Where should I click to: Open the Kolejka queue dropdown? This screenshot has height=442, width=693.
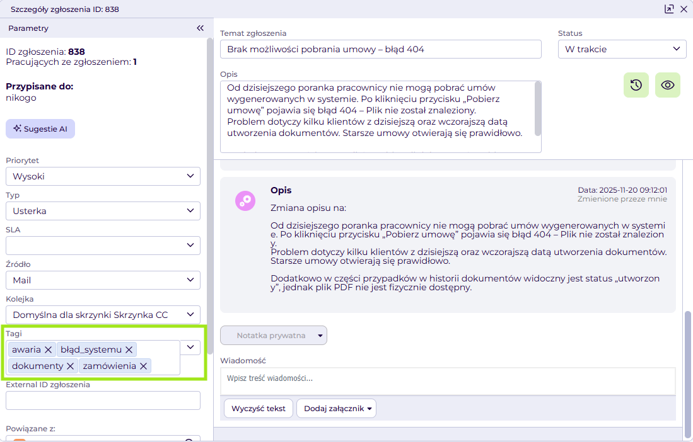[x=103, y=315]
